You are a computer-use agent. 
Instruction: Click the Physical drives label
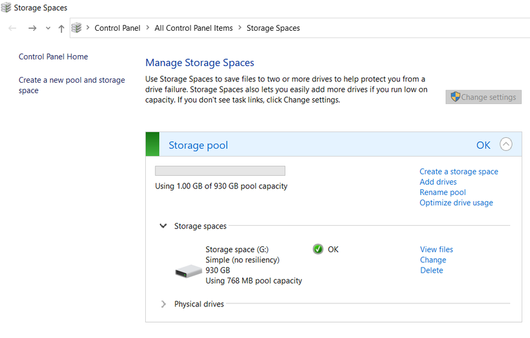pos(199,304)
